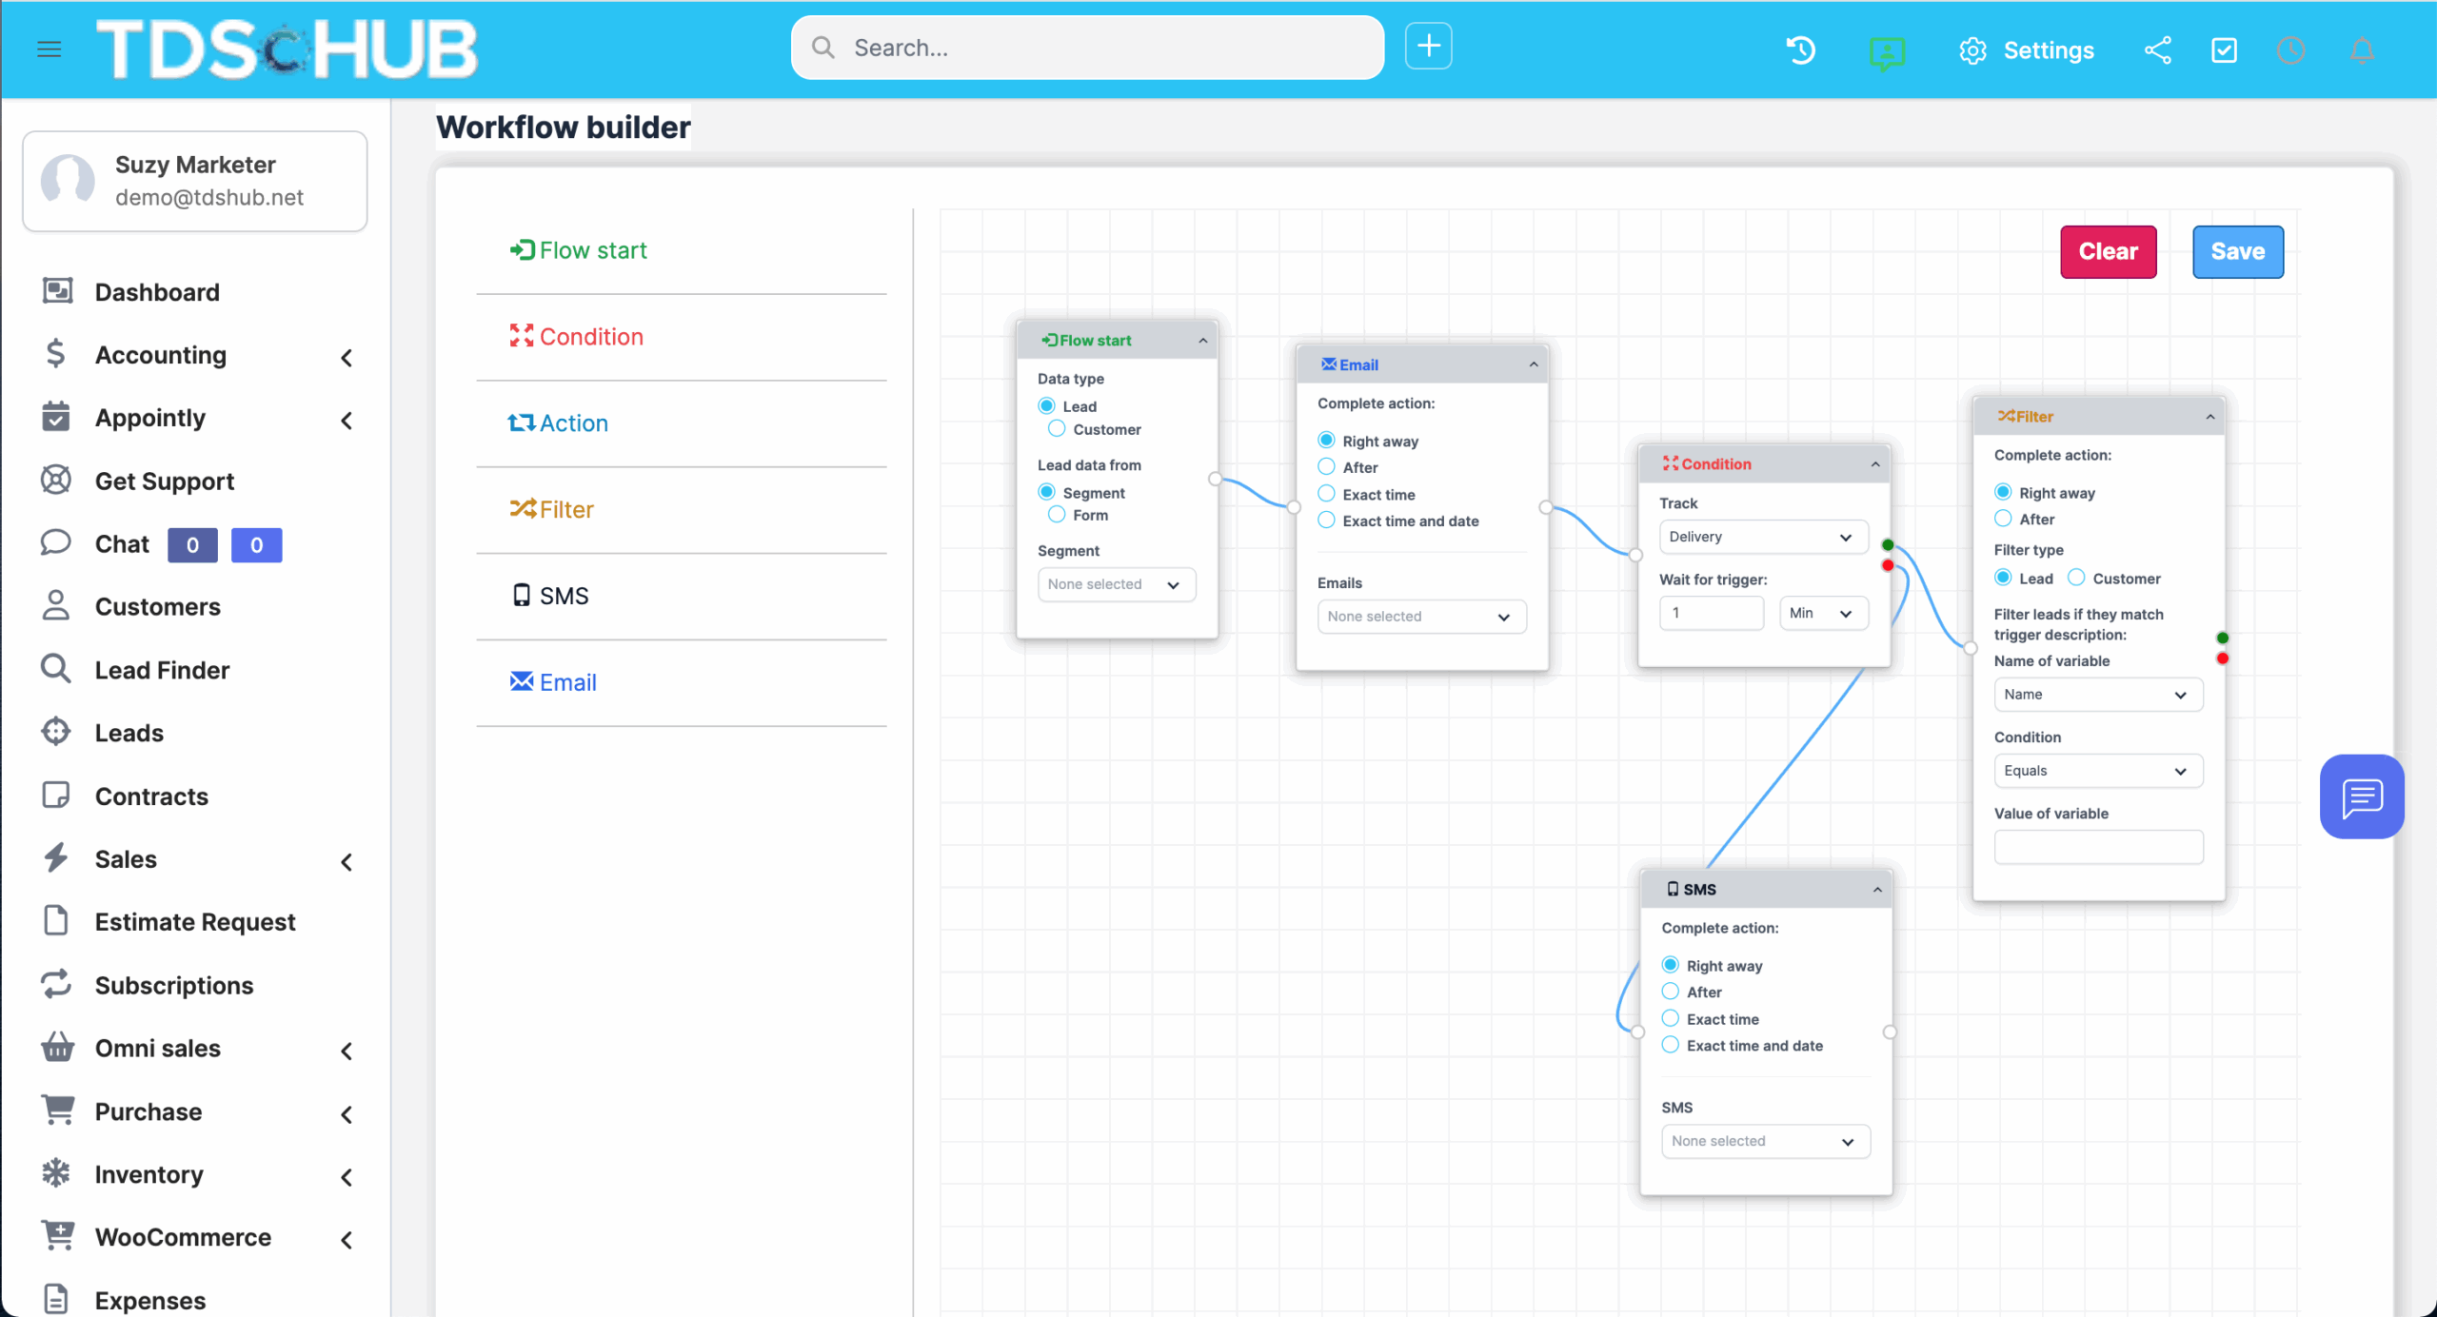
Task: Click the plus add button beside search
Action: [x=1428, y=47]
